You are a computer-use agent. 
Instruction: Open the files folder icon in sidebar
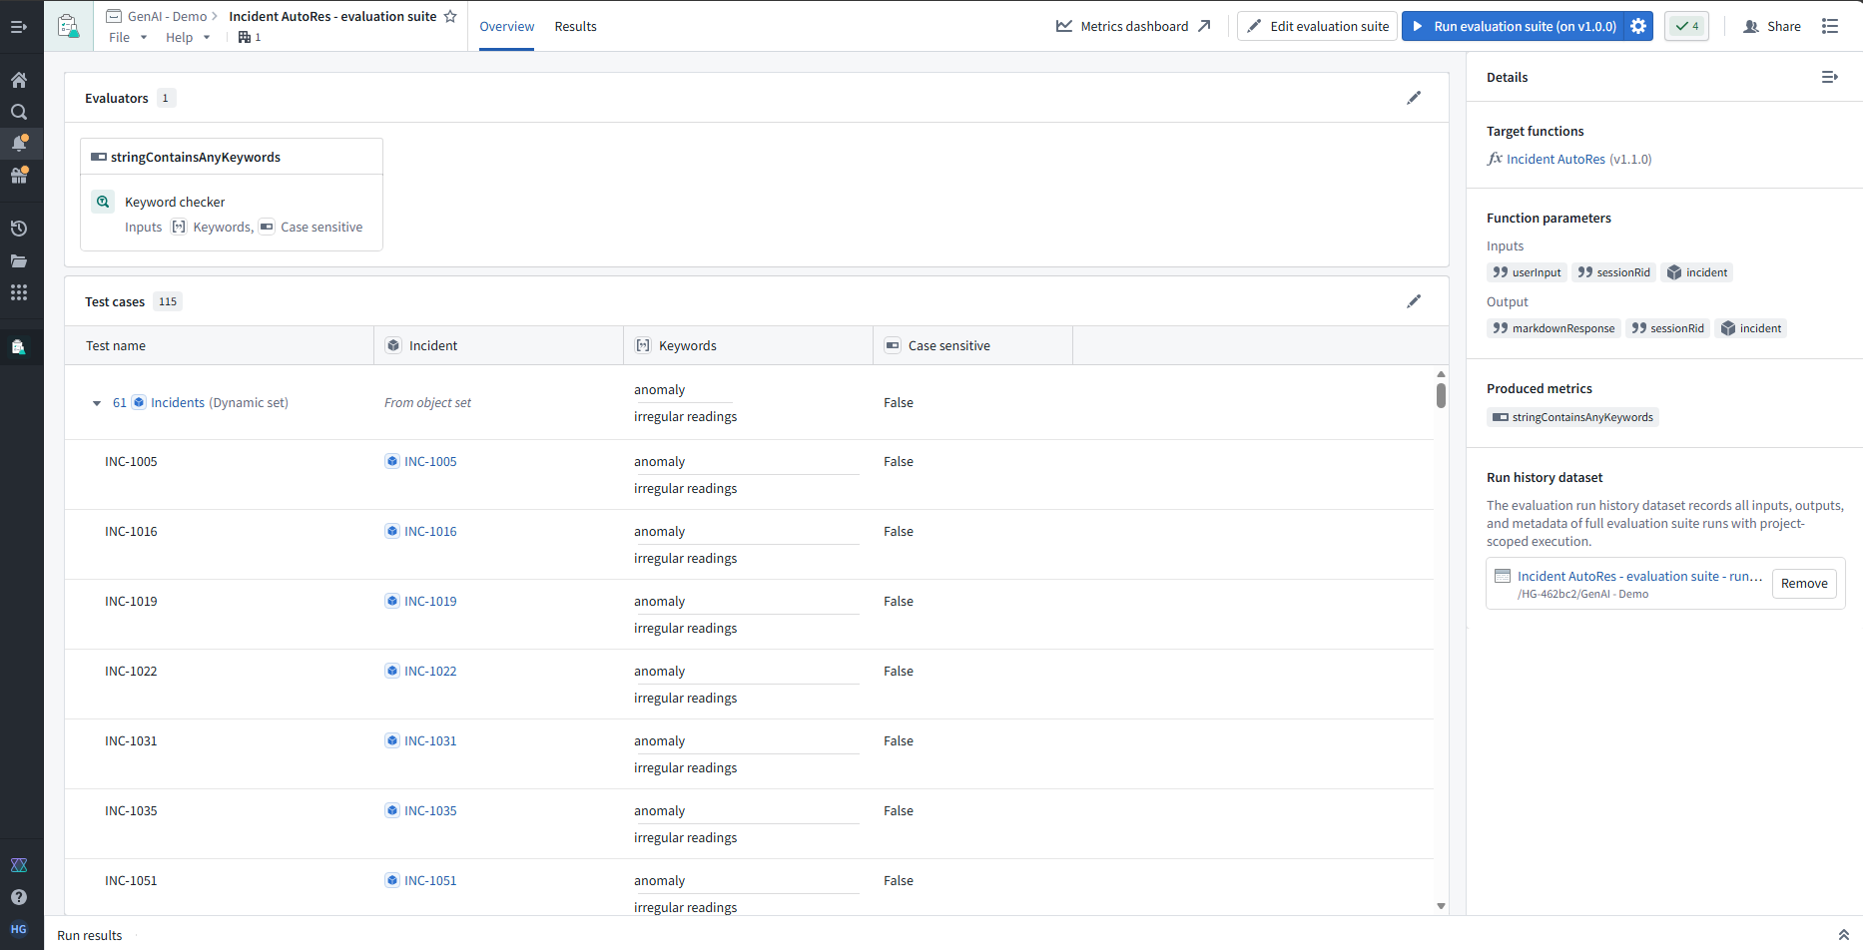pyautogui.click(x=18, y=260)
